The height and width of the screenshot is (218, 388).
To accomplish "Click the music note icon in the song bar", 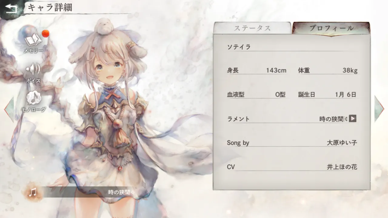I will point(32,192).
